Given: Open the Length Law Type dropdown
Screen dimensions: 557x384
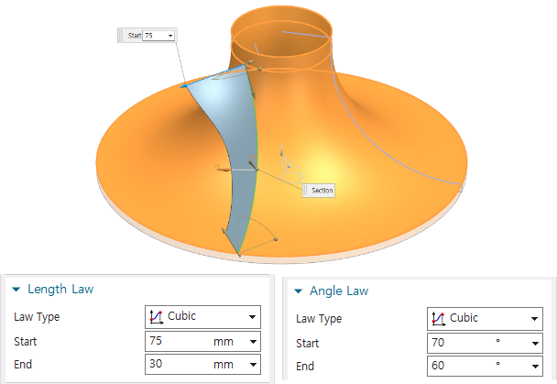Looking at the screenshot, I should pos(252,317).
